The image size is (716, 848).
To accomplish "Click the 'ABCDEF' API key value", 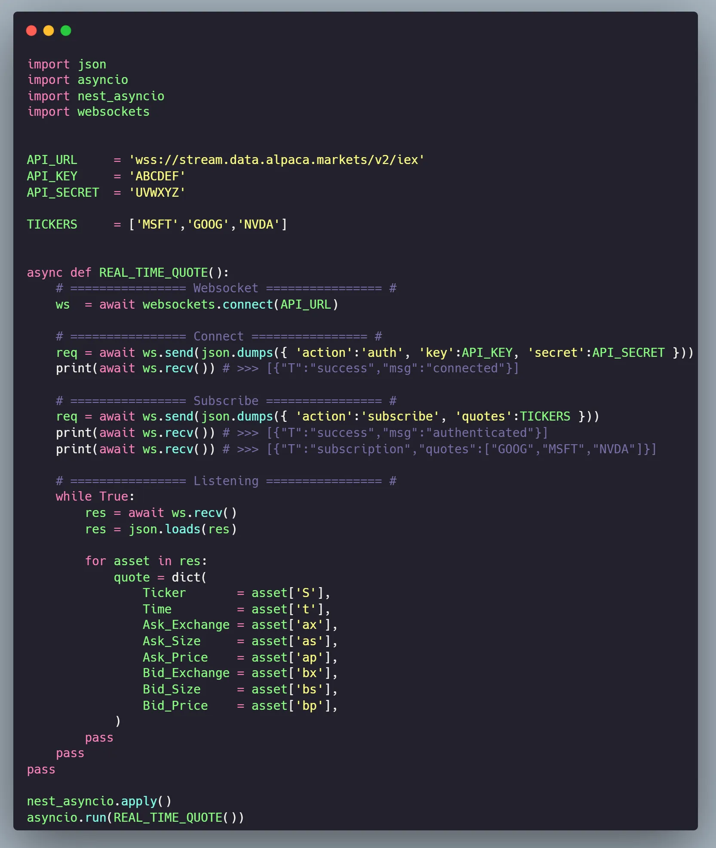I will (157, 176).
